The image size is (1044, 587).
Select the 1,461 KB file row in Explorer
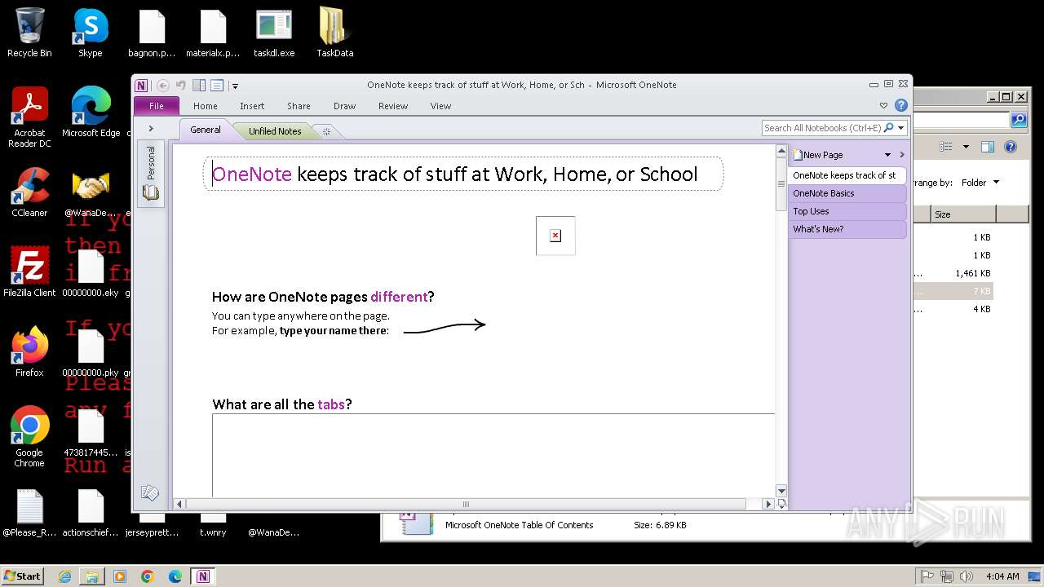[x=953, y=273]
